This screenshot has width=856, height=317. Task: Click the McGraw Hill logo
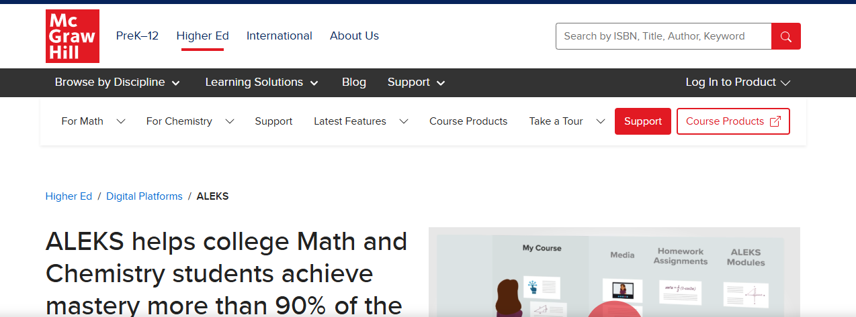tap(73, 36)
